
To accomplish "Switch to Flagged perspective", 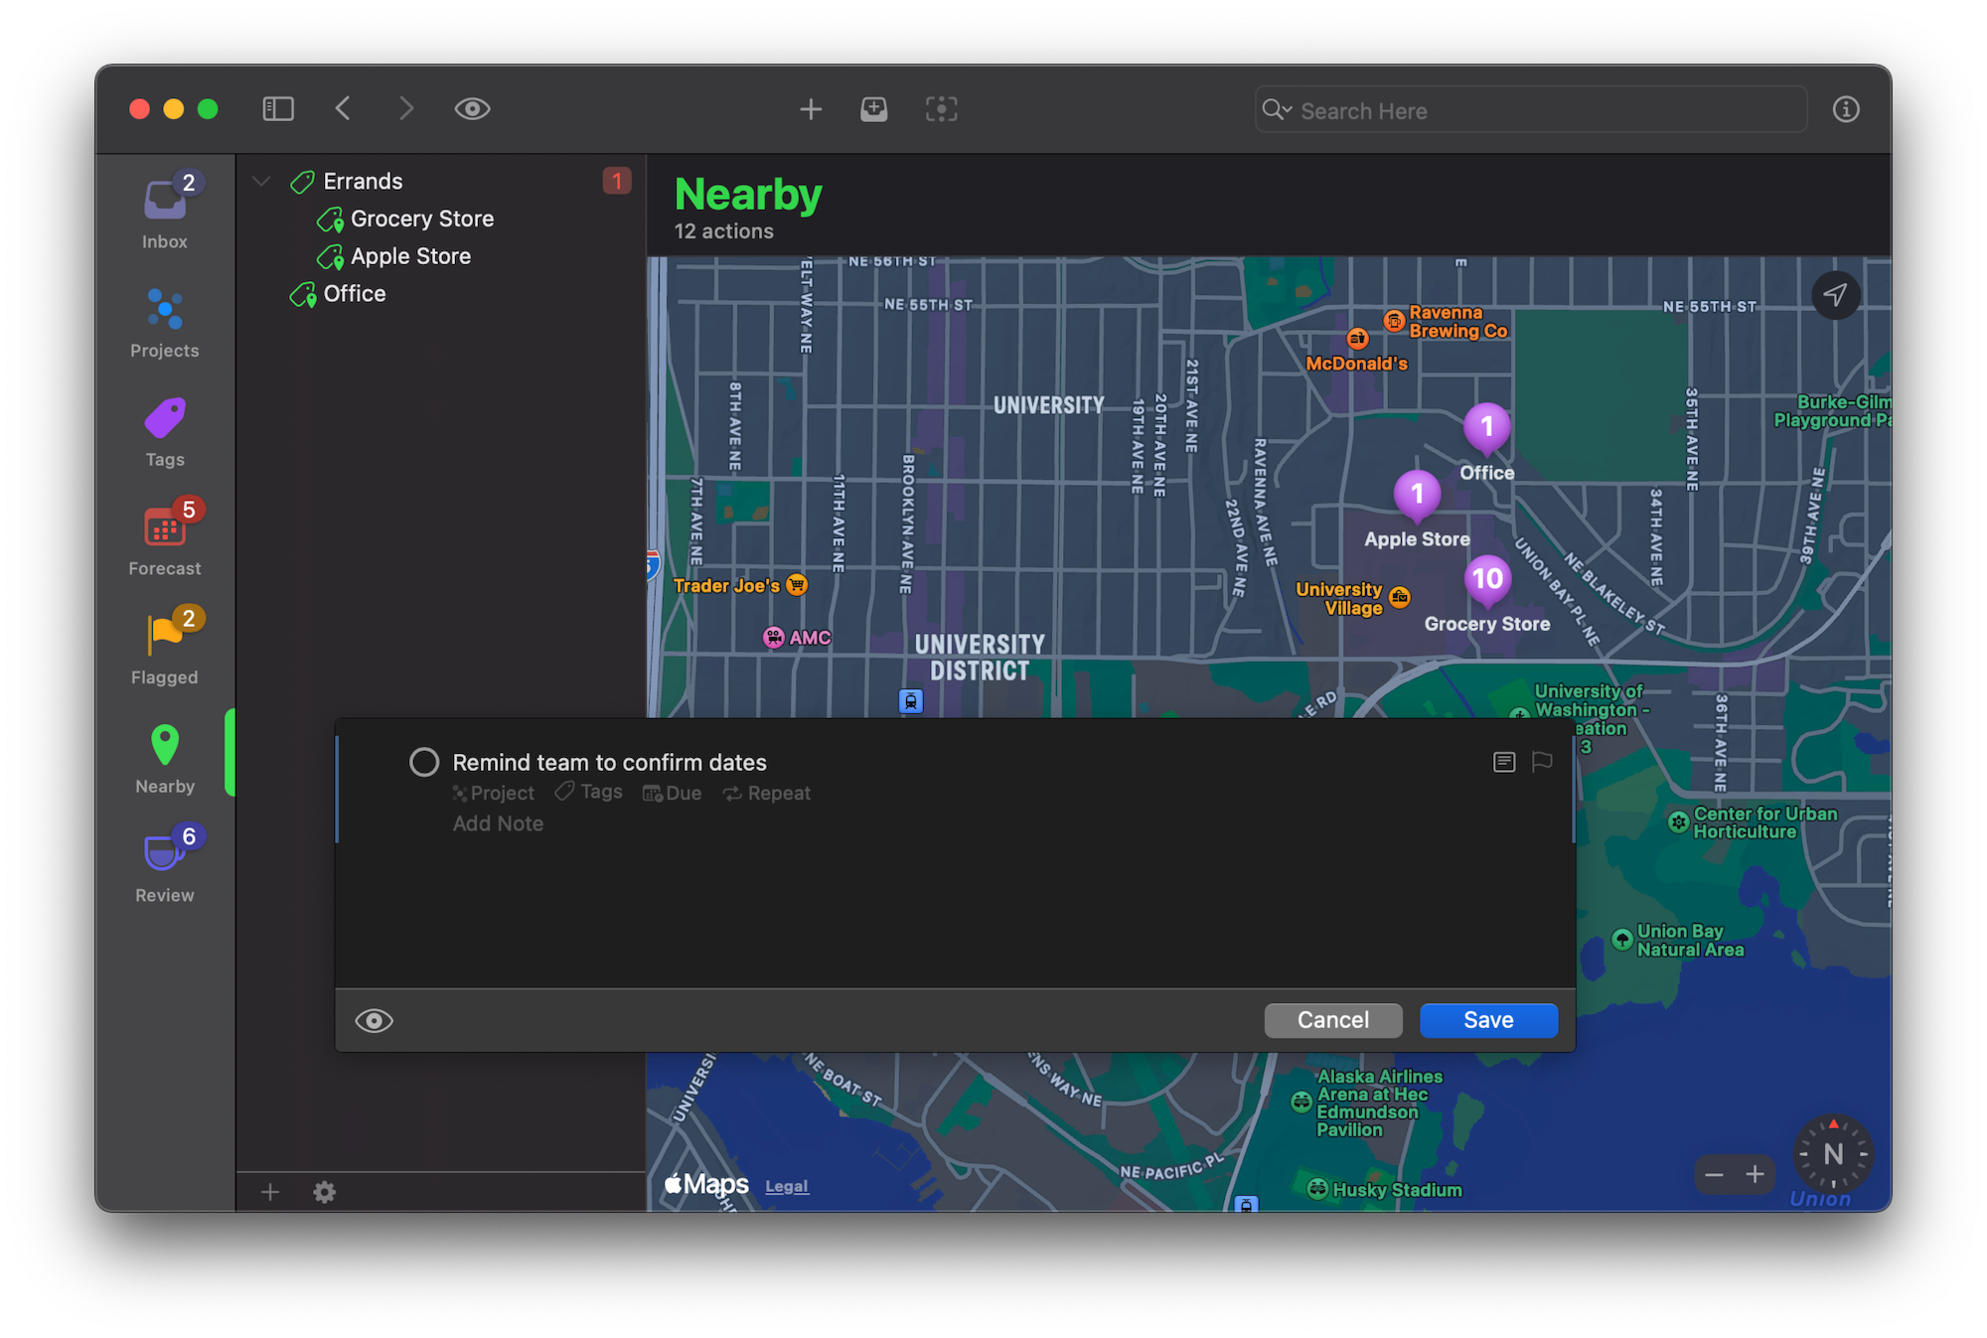I will [x=165, y=649].
